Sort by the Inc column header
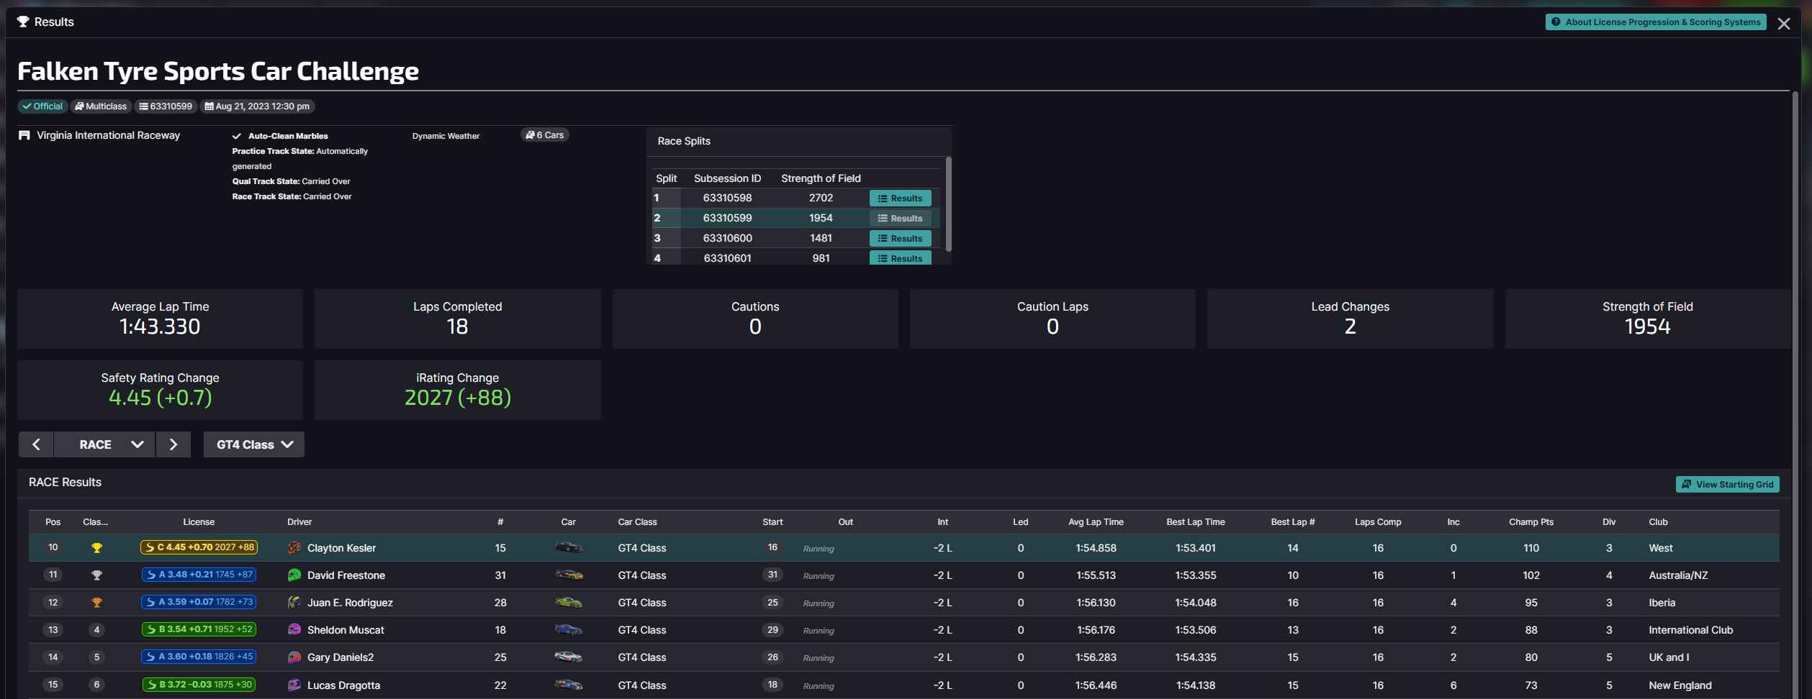 pos(1453,522)
